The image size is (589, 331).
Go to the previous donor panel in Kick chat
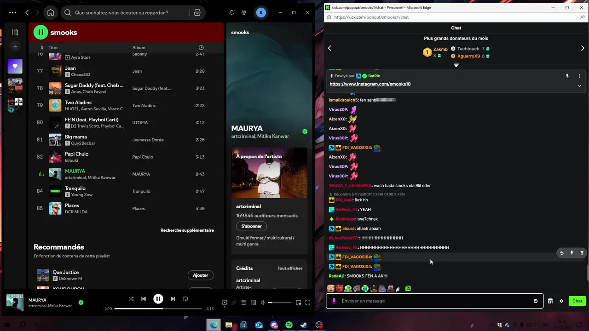[x=329, y=48]
